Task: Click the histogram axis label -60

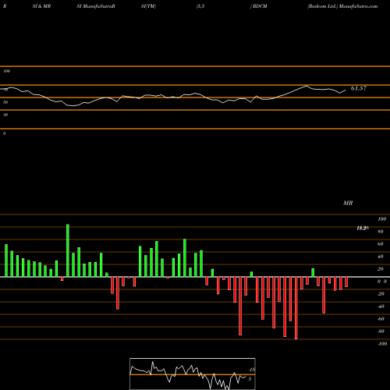Action: (381, 319)
